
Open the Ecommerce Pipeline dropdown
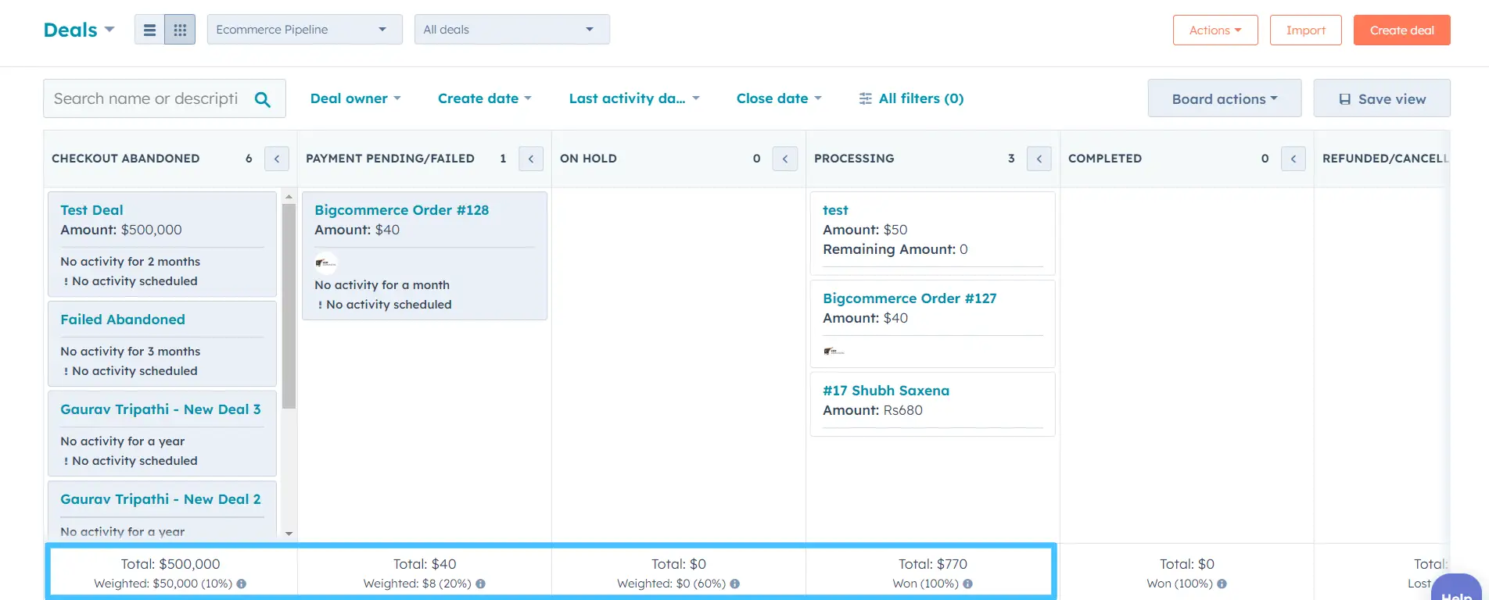(x=304, y=30)
